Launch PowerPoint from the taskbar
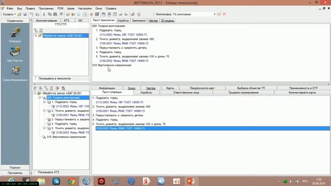This screenshot has height=186, width=331. [x=191, y=181]
